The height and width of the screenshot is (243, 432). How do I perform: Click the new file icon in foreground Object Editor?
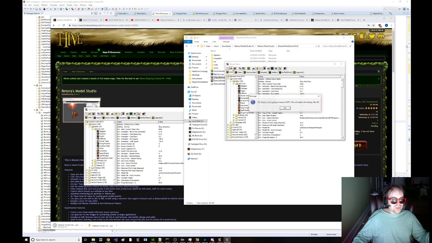[x=227, y=69]
